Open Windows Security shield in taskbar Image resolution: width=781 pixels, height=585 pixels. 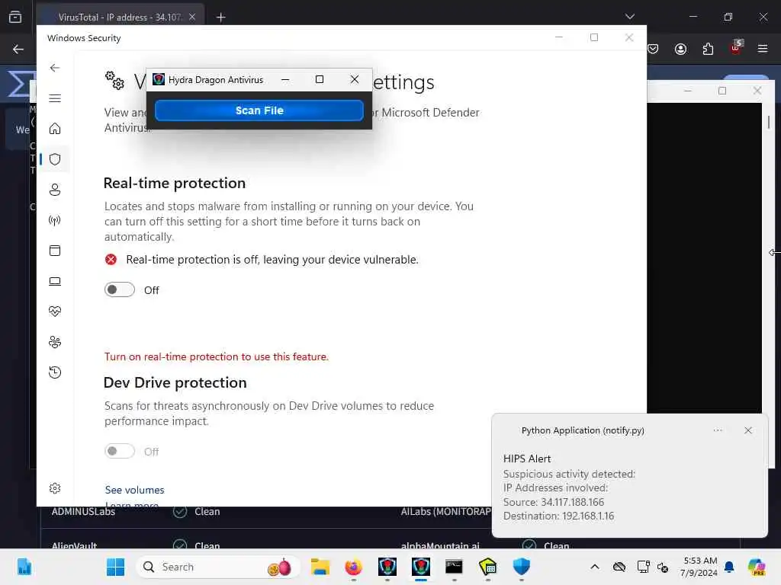[521, 567]
